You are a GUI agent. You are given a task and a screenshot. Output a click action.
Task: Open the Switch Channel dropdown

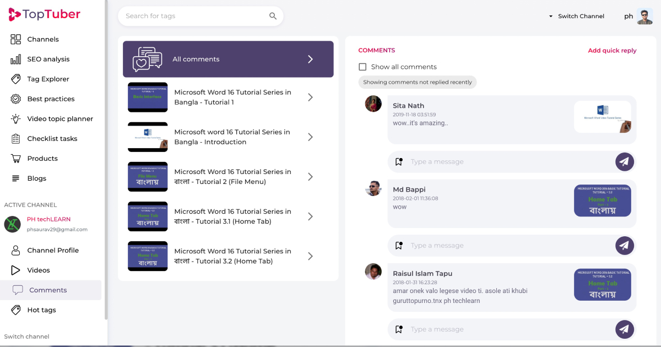click(x=576, y=16)
